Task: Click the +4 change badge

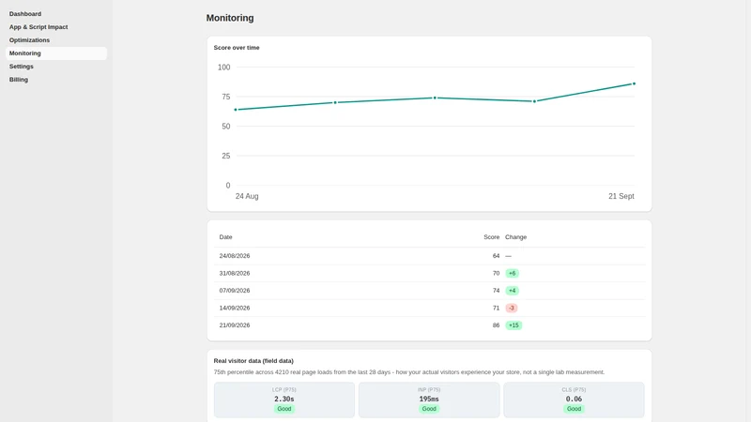Action: pyautogui.click(x=512, y=291)
